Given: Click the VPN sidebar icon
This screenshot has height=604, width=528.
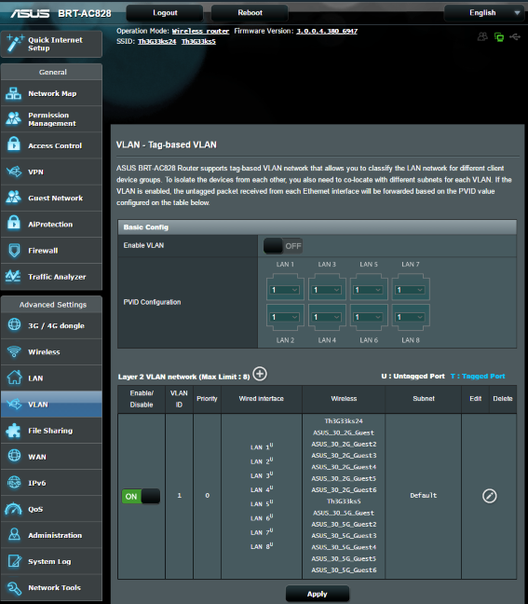Looking at the screenshot, I should coord(14,172).
